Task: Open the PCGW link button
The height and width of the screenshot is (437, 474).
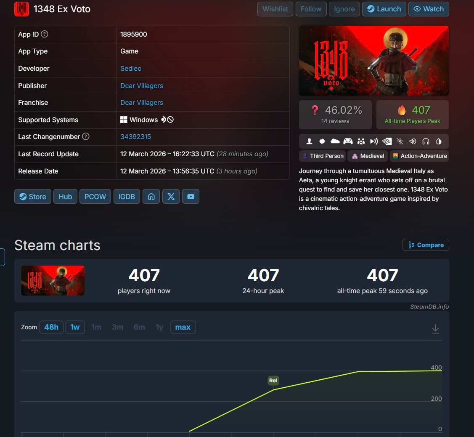Action: click(x=95, y=197)
